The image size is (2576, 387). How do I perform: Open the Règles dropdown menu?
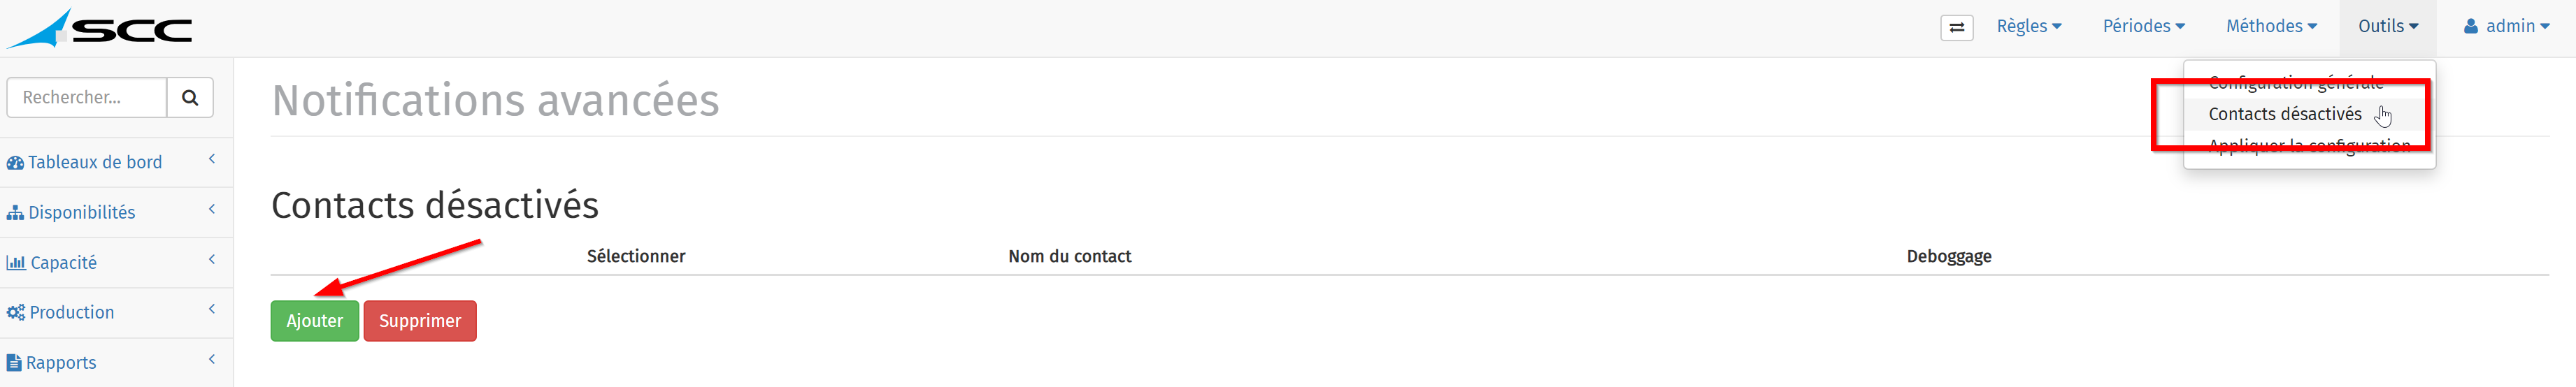click(x=2029, y=26)
